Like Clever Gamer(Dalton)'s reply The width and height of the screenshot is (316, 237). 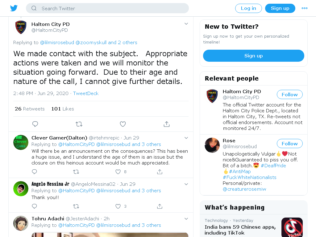(118, 172)
